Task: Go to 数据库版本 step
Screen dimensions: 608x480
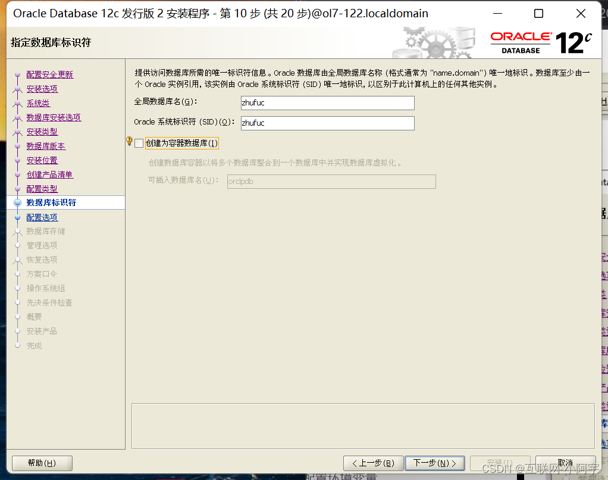Action: (x=46, y=147)
